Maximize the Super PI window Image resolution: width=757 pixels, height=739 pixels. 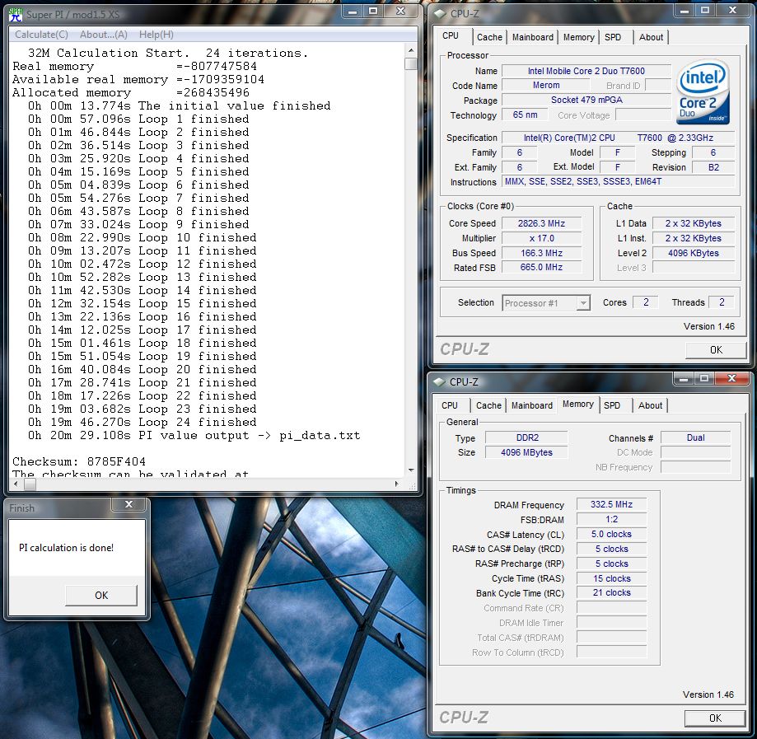click(373, 12)
